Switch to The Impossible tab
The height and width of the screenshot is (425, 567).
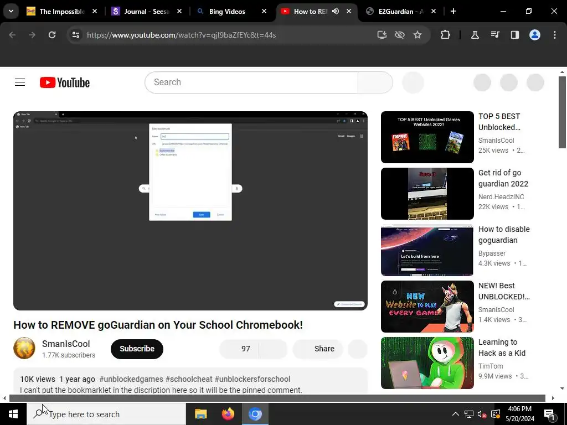pyautogui.click(x=62, y=11)
